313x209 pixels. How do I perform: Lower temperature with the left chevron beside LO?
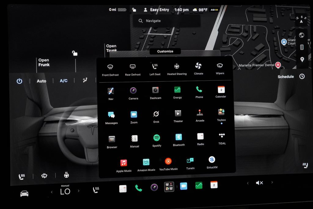(x=52, y=192)
